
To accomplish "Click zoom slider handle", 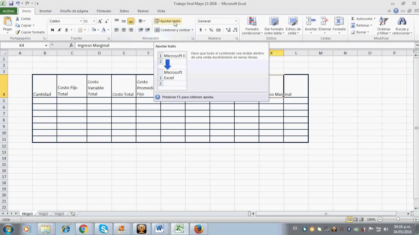I will [398, 219].
